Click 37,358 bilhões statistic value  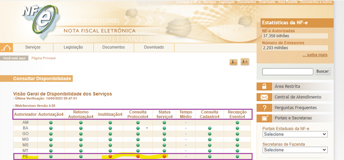(x=276, y=36)
